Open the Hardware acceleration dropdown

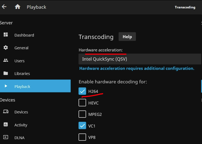[x=139, y=59]
